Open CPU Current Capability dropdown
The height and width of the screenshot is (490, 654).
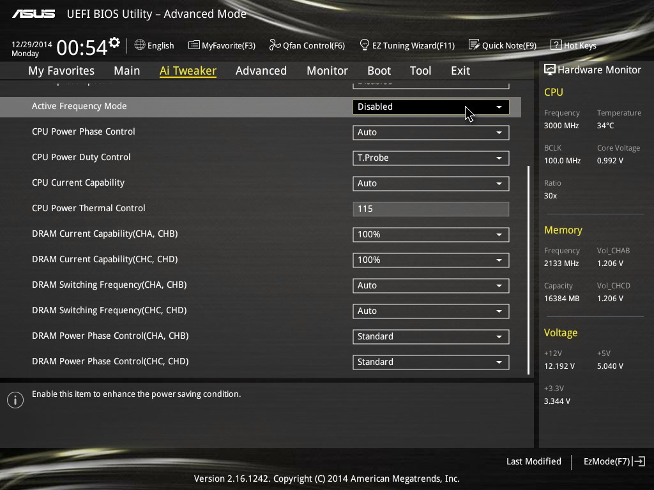(x=431, y=183)
